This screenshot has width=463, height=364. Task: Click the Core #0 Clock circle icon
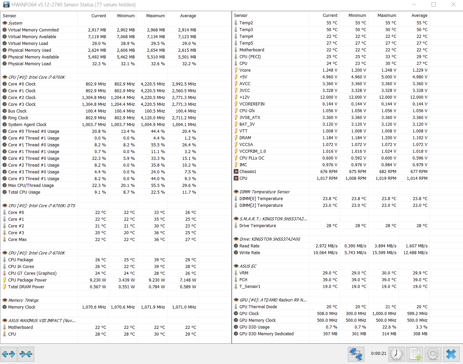point(5,84)
